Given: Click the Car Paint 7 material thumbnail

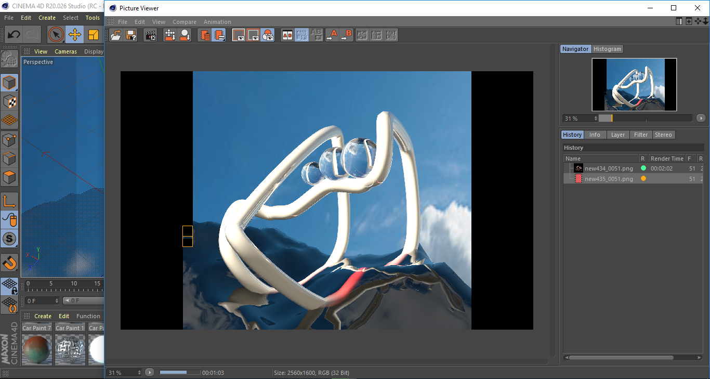Looking at the screenshot, I should point(36,349).
